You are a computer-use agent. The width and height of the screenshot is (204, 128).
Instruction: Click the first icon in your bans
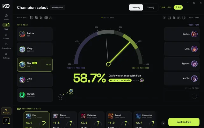point(32,18)
